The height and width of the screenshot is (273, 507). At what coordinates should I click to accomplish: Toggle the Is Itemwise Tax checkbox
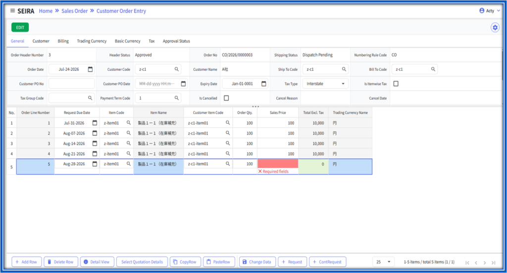pyautogui.click(x=396, y=84)
